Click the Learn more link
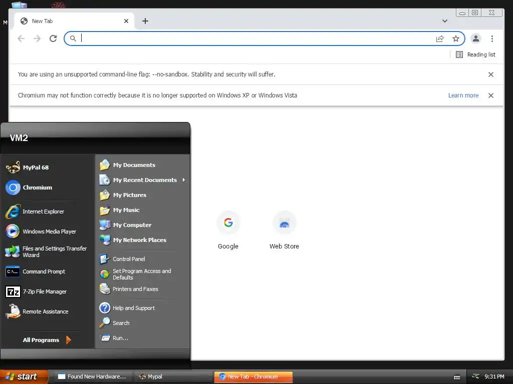The width and height of the screenshot is (513, 384). pyautogui.click(x=463, y=95)
